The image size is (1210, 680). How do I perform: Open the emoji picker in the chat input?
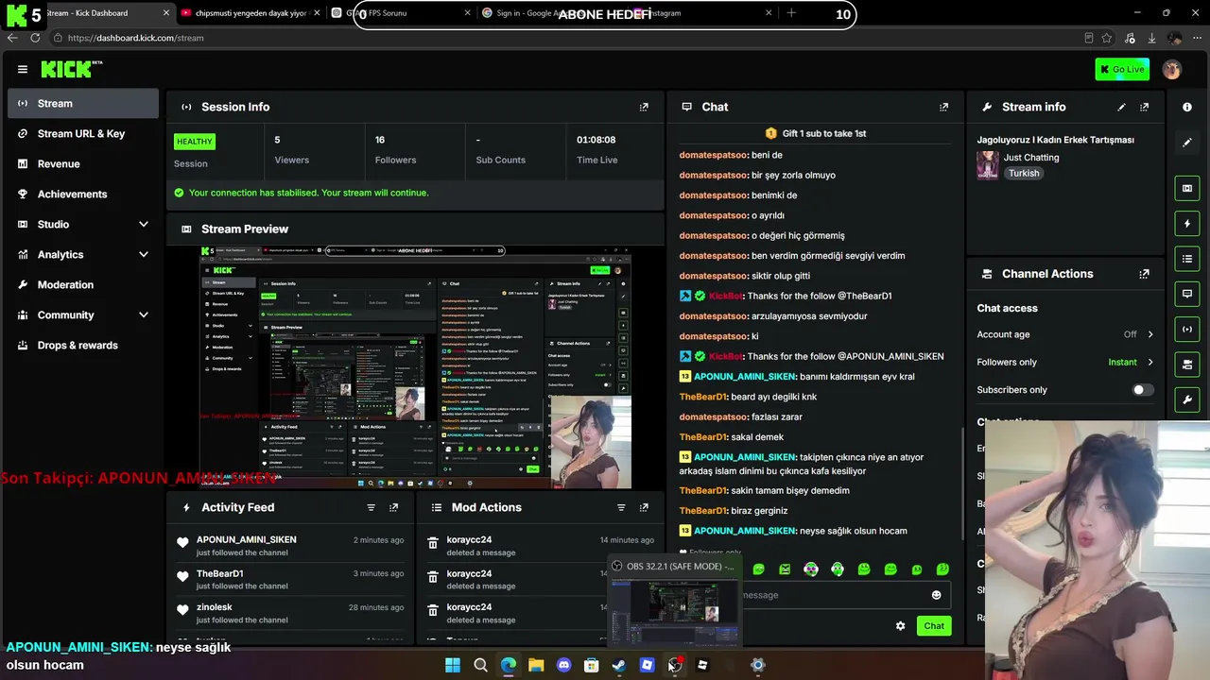coord(936,595)
